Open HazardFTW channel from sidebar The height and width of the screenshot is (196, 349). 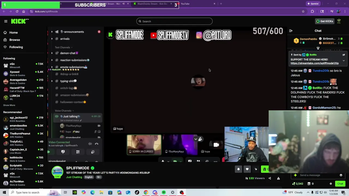coord(23,89)
